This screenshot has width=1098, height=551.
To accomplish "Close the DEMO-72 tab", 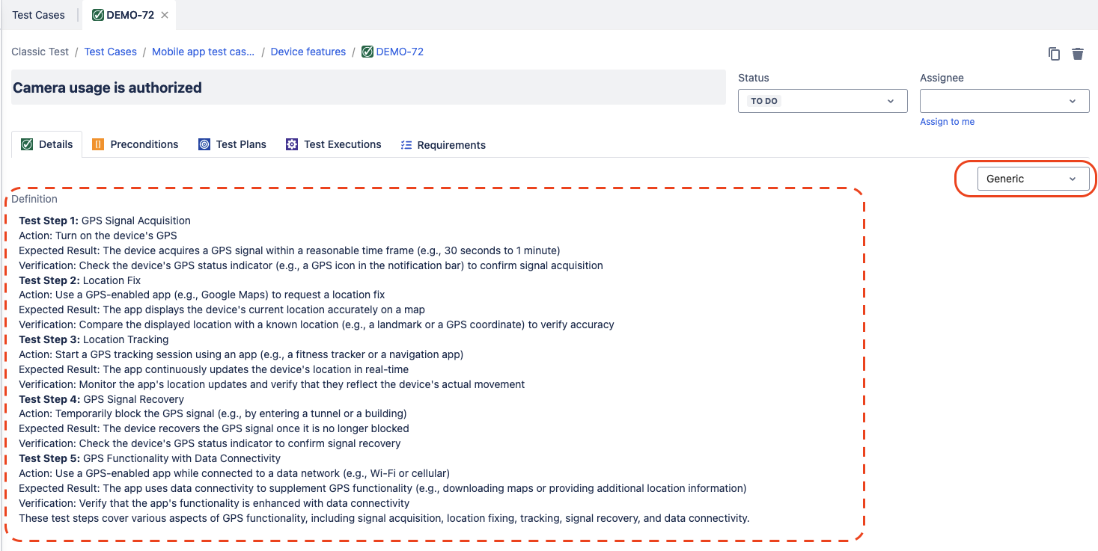I will (165, 15).
